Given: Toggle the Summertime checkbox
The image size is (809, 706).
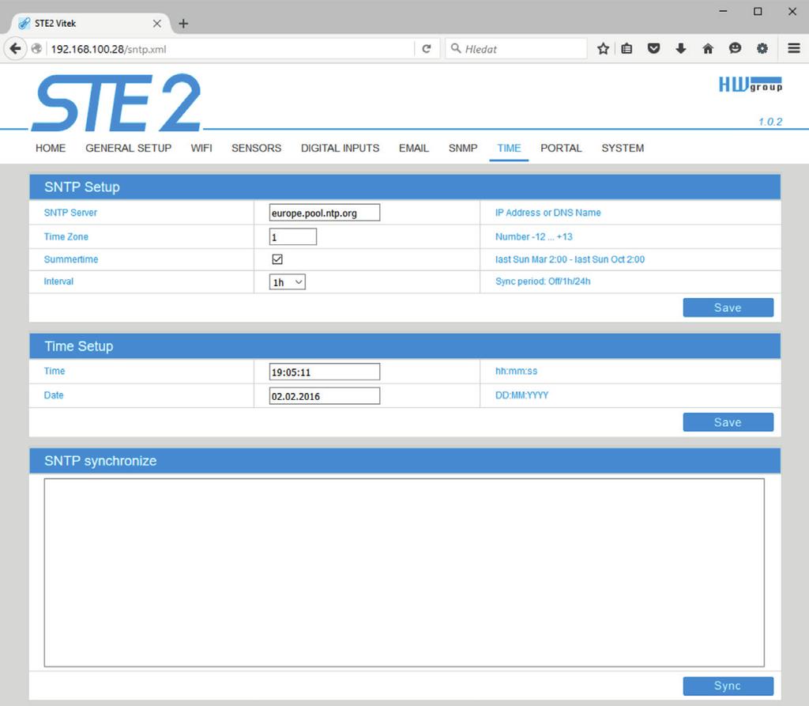Looking at the screenshot, I should pos(277,259).
